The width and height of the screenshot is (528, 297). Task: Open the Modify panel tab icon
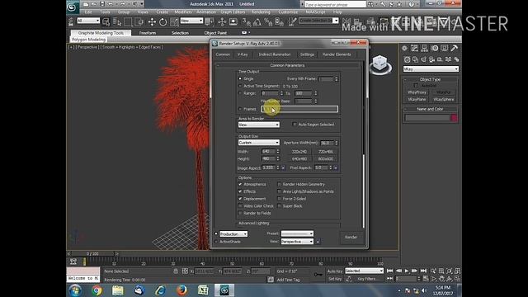point(414,48)
